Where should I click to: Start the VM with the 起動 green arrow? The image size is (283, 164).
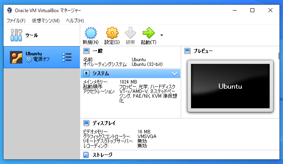(149, 33)
